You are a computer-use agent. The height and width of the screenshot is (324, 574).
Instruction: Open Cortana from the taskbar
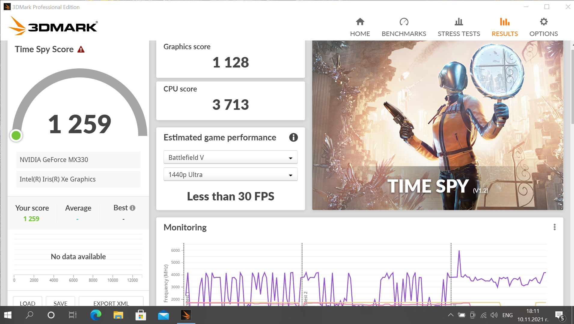(51, 315)
